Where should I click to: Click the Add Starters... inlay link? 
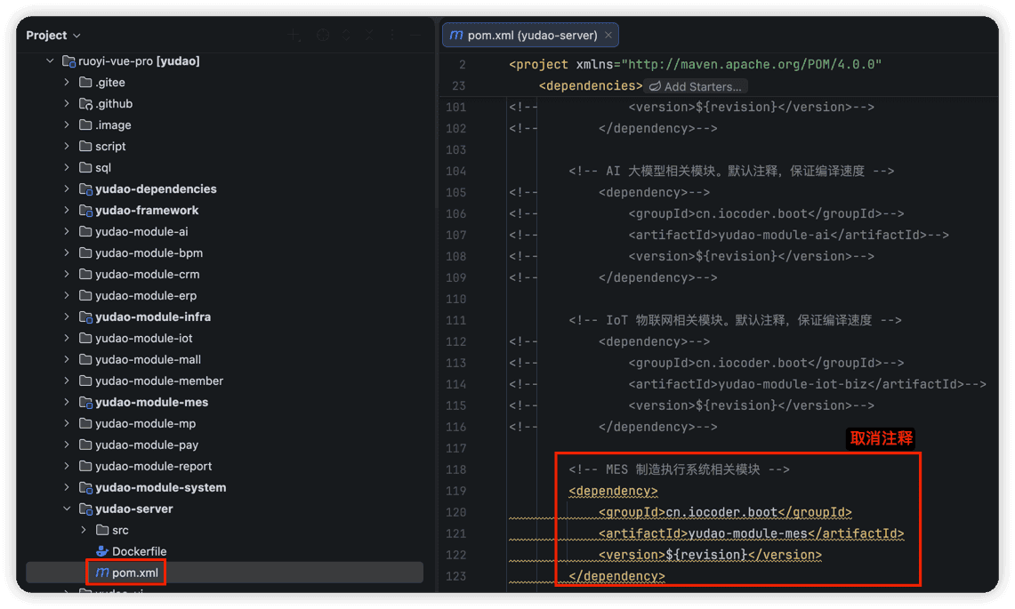(x=696, y=86)
